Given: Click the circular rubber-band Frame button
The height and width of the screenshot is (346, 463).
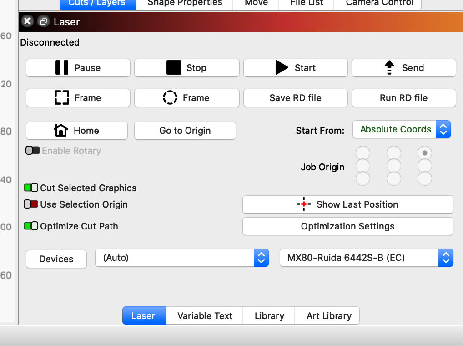Looking at the screenshot, I should click(x=186, y=98).
